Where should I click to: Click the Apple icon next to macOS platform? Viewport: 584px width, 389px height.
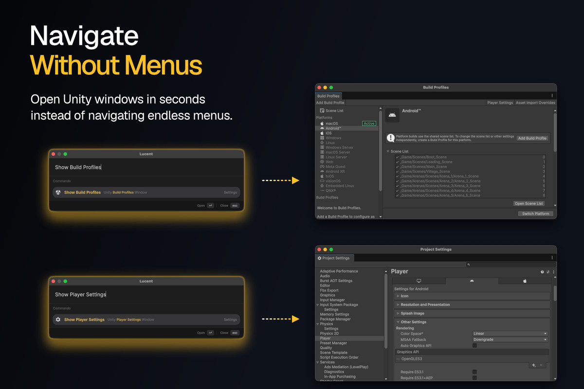point(322,124)
